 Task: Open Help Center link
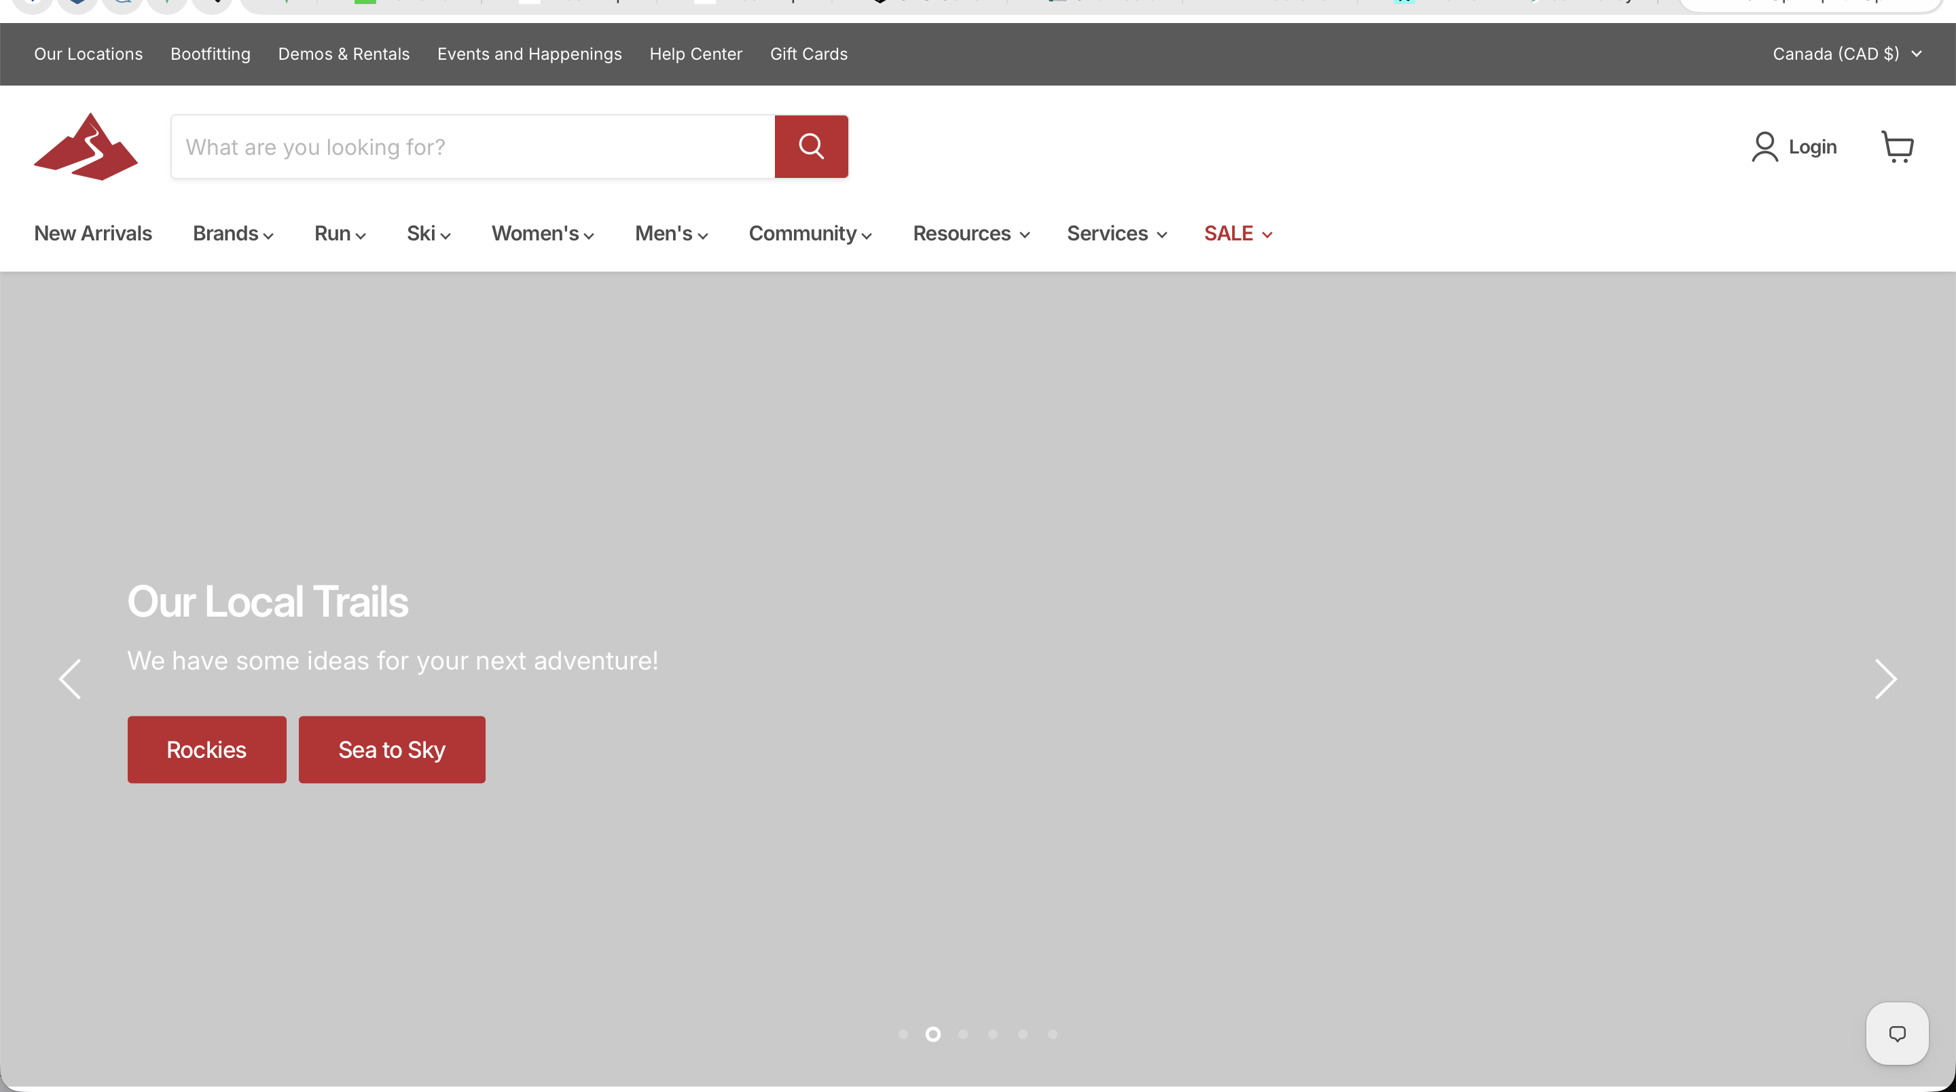tap(695, 54)
